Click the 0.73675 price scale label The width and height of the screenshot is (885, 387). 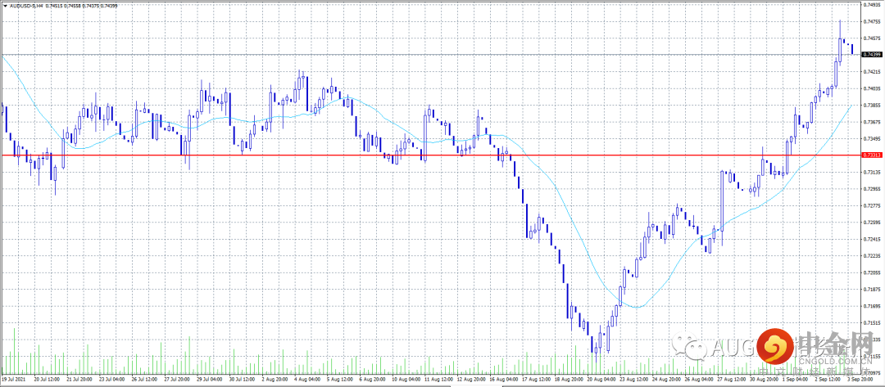tap(872, 122)
